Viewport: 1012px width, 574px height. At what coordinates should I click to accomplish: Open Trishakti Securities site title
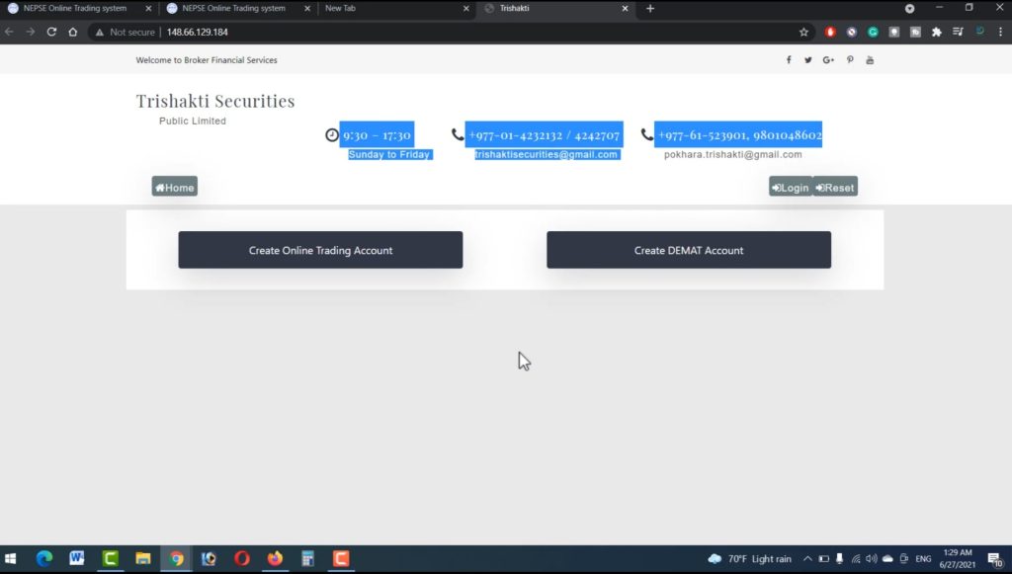214,101
